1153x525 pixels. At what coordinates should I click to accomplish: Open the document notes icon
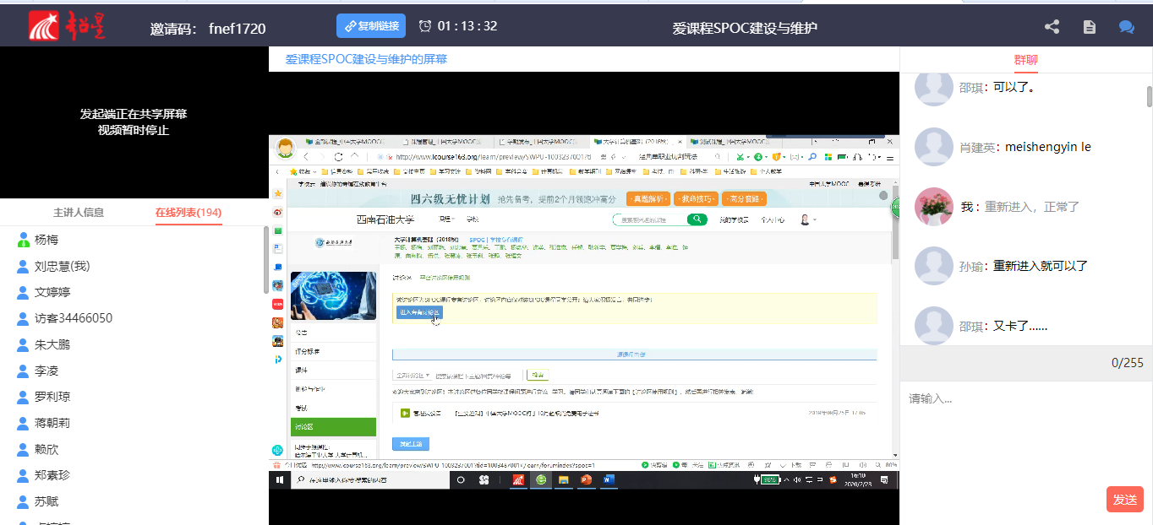coord(1090,27)
